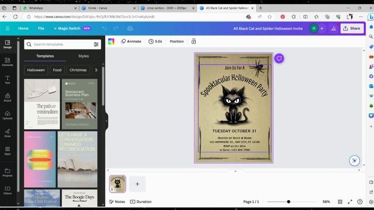Click the undo arrow
Image resolution: width=374 pixels, height=210 pixels.
(104, 29)
